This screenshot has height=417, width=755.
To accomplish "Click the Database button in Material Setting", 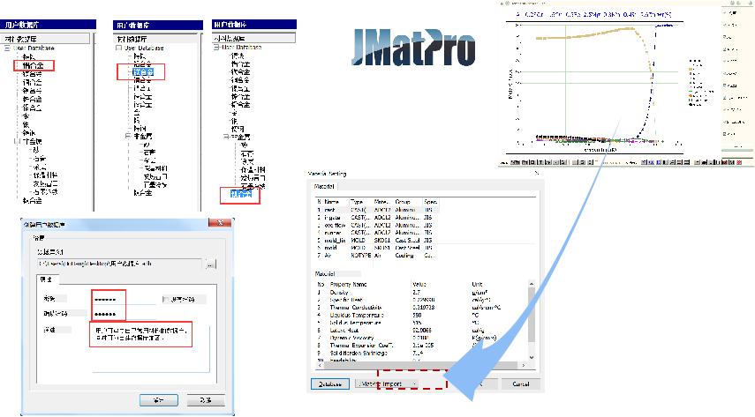I will pyautogui.click(x=330, y=384).
